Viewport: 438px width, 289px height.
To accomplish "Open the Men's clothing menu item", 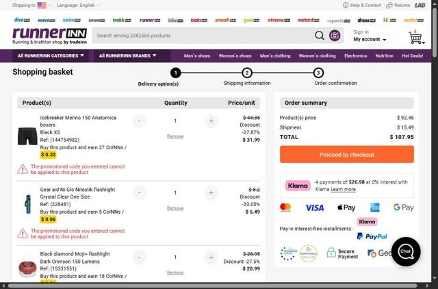I will [275, 55].
